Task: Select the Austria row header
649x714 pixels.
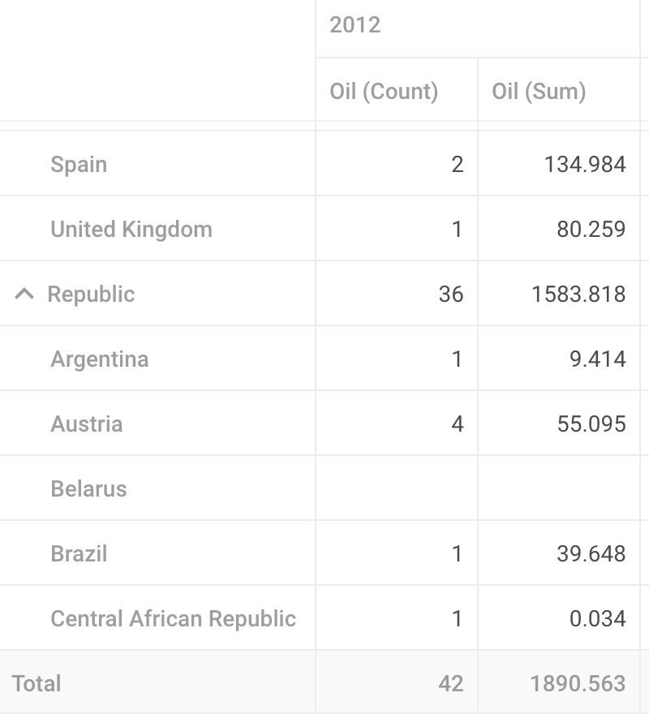Action: tap(157, 424)
